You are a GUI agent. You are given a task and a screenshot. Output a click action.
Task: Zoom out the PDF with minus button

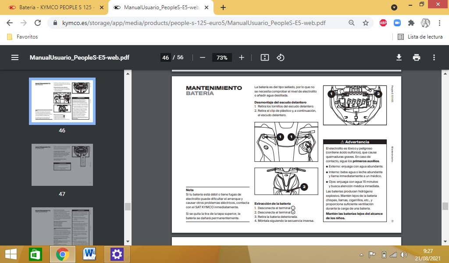click(203, 57)
